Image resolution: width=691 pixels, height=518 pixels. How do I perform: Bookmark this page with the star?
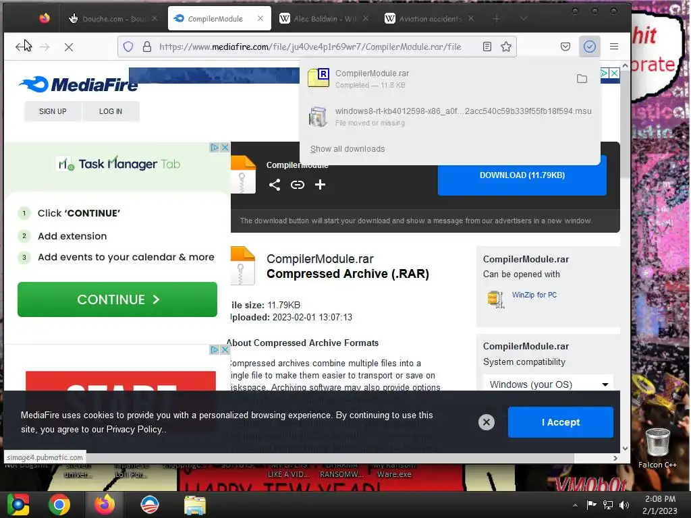click(x=506, y=47)
